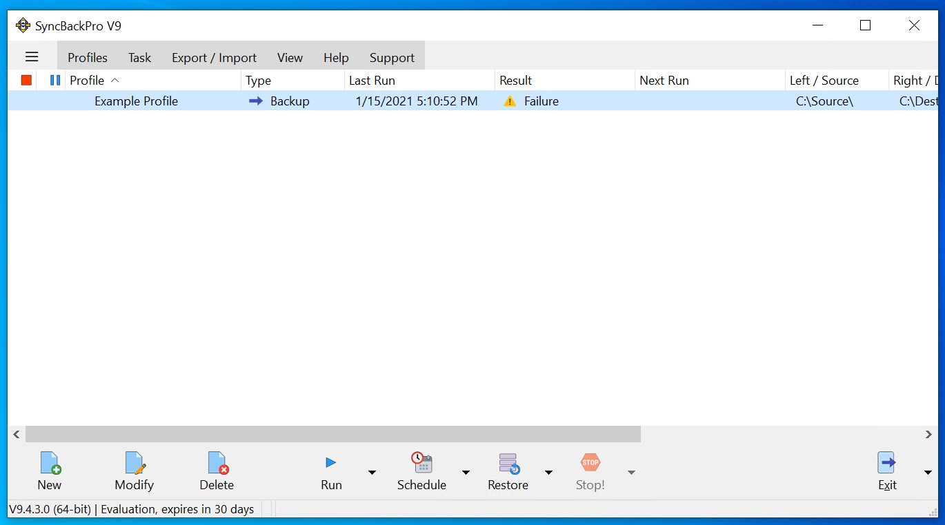The width and height of the screenshot is (945, 525).
Task: Click the scroll left arrow
Action: [x=17, y=435]
